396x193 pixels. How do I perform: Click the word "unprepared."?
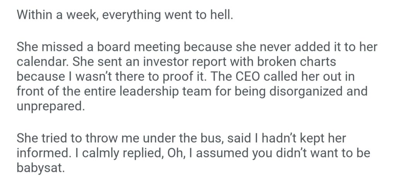click(x=50, y=106)
